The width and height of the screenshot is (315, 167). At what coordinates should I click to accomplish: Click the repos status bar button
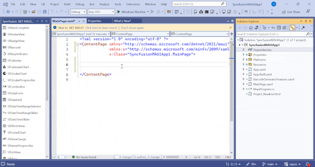tap(293, 164)
